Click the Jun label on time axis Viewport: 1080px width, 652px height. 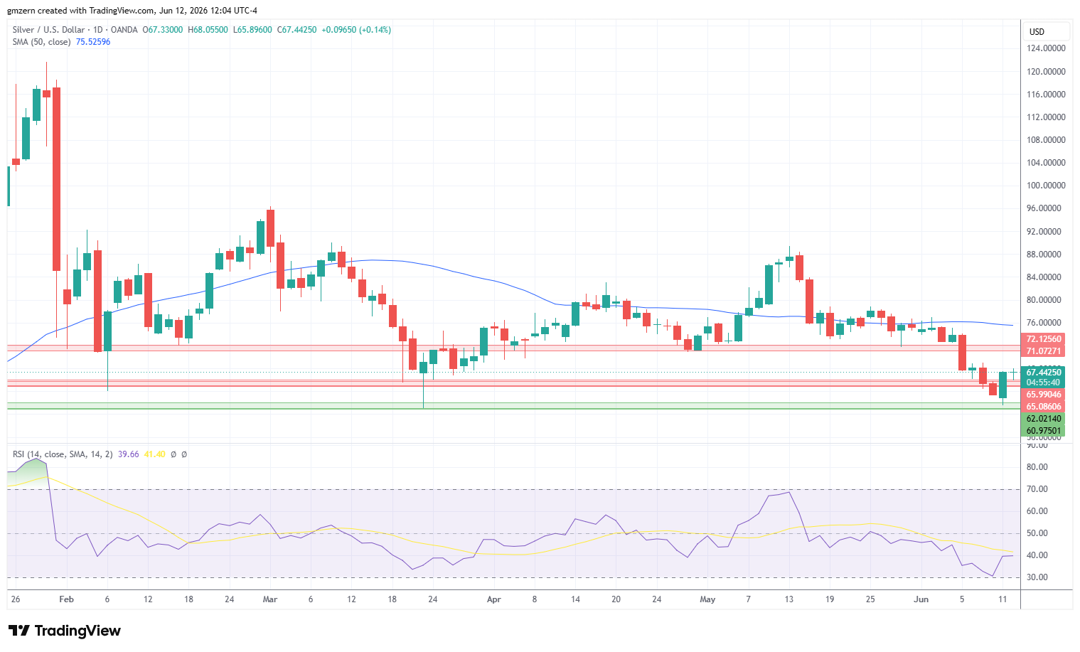point(921,599)
